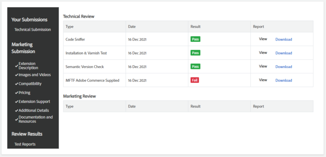Click the Pass badge for Code Sniffer
The height and width of the screenshot is (157, 326).
(195, 39)
